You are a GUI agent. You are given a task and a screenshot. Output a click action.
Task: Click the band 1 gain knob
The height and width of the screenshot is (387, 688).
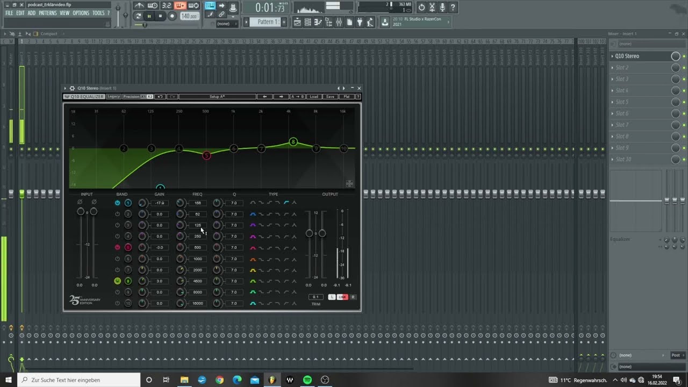142,203
